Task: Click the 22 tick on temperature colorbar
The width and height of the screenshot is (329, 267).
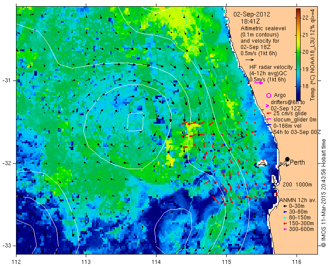Action: point(305,18)
